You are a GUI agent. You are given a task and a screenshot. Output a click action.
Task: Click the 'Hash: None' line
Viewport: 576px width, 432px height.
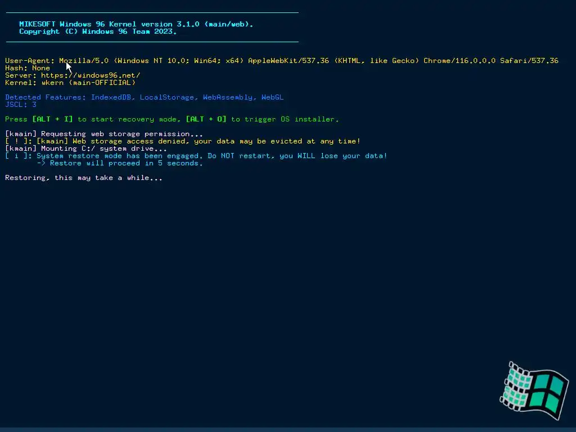28,68
